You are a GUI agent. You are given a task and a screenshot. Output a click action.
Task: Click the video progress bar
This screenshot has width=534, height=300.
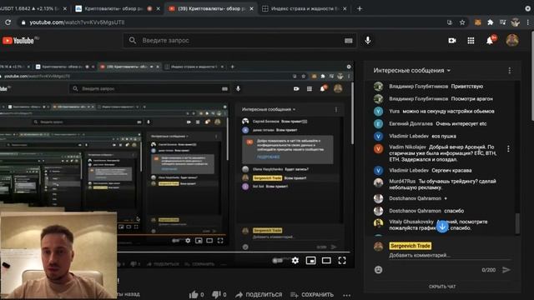[x=234, y=252]
